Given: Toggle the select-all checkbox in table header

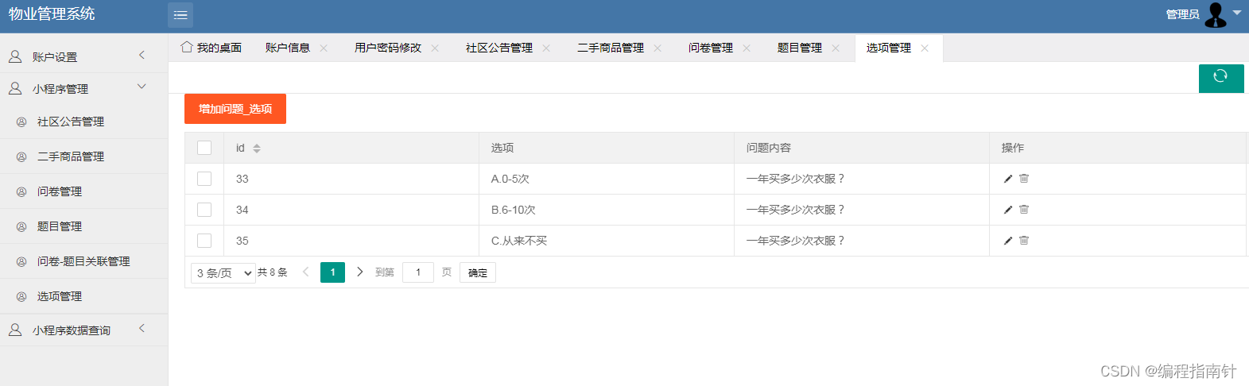Looking at the screenshot, I should (204, 148).
